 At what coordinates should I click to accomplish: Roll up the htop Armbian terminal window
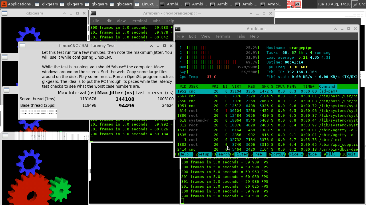click(x=335, y=29)
